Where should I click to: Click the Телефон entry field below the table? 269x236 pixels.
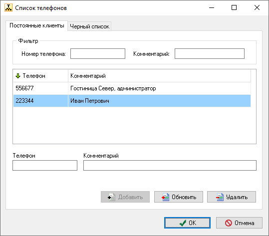[x=45, y=165]
